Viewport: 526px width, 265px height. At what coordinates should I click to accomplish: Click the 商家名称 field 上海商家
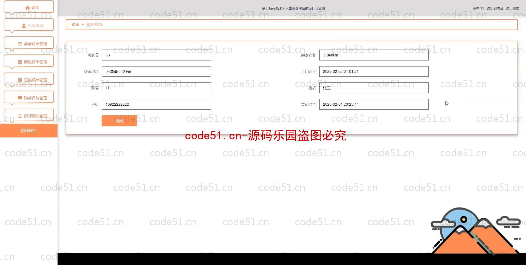[x=374, y=55]
